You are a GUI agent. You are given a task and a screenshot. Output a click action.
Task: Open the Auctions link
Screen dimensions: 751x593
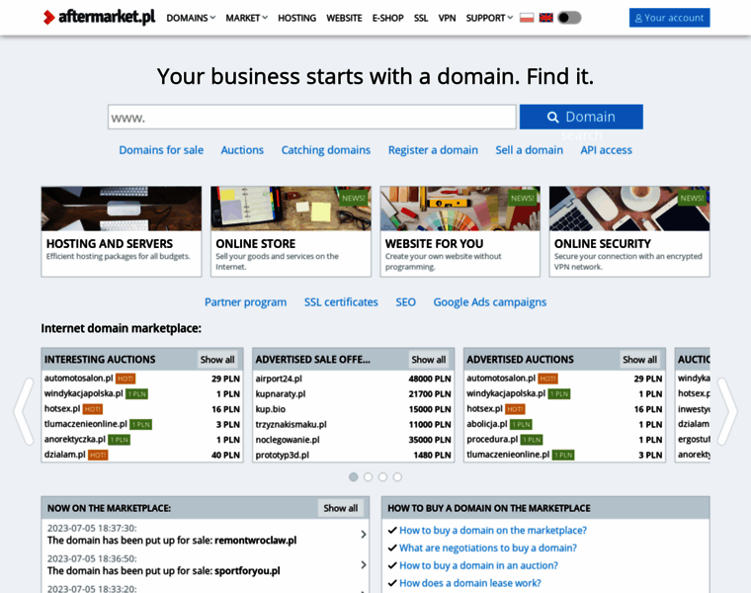[x=242, y=150]
